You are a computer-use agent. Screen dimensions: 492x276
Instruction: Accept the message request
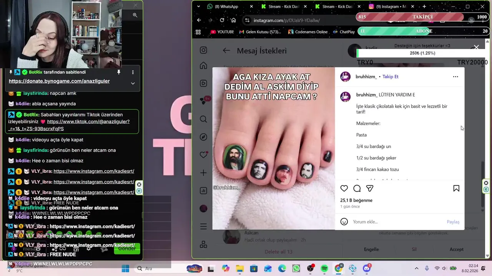tap(457, 249)
